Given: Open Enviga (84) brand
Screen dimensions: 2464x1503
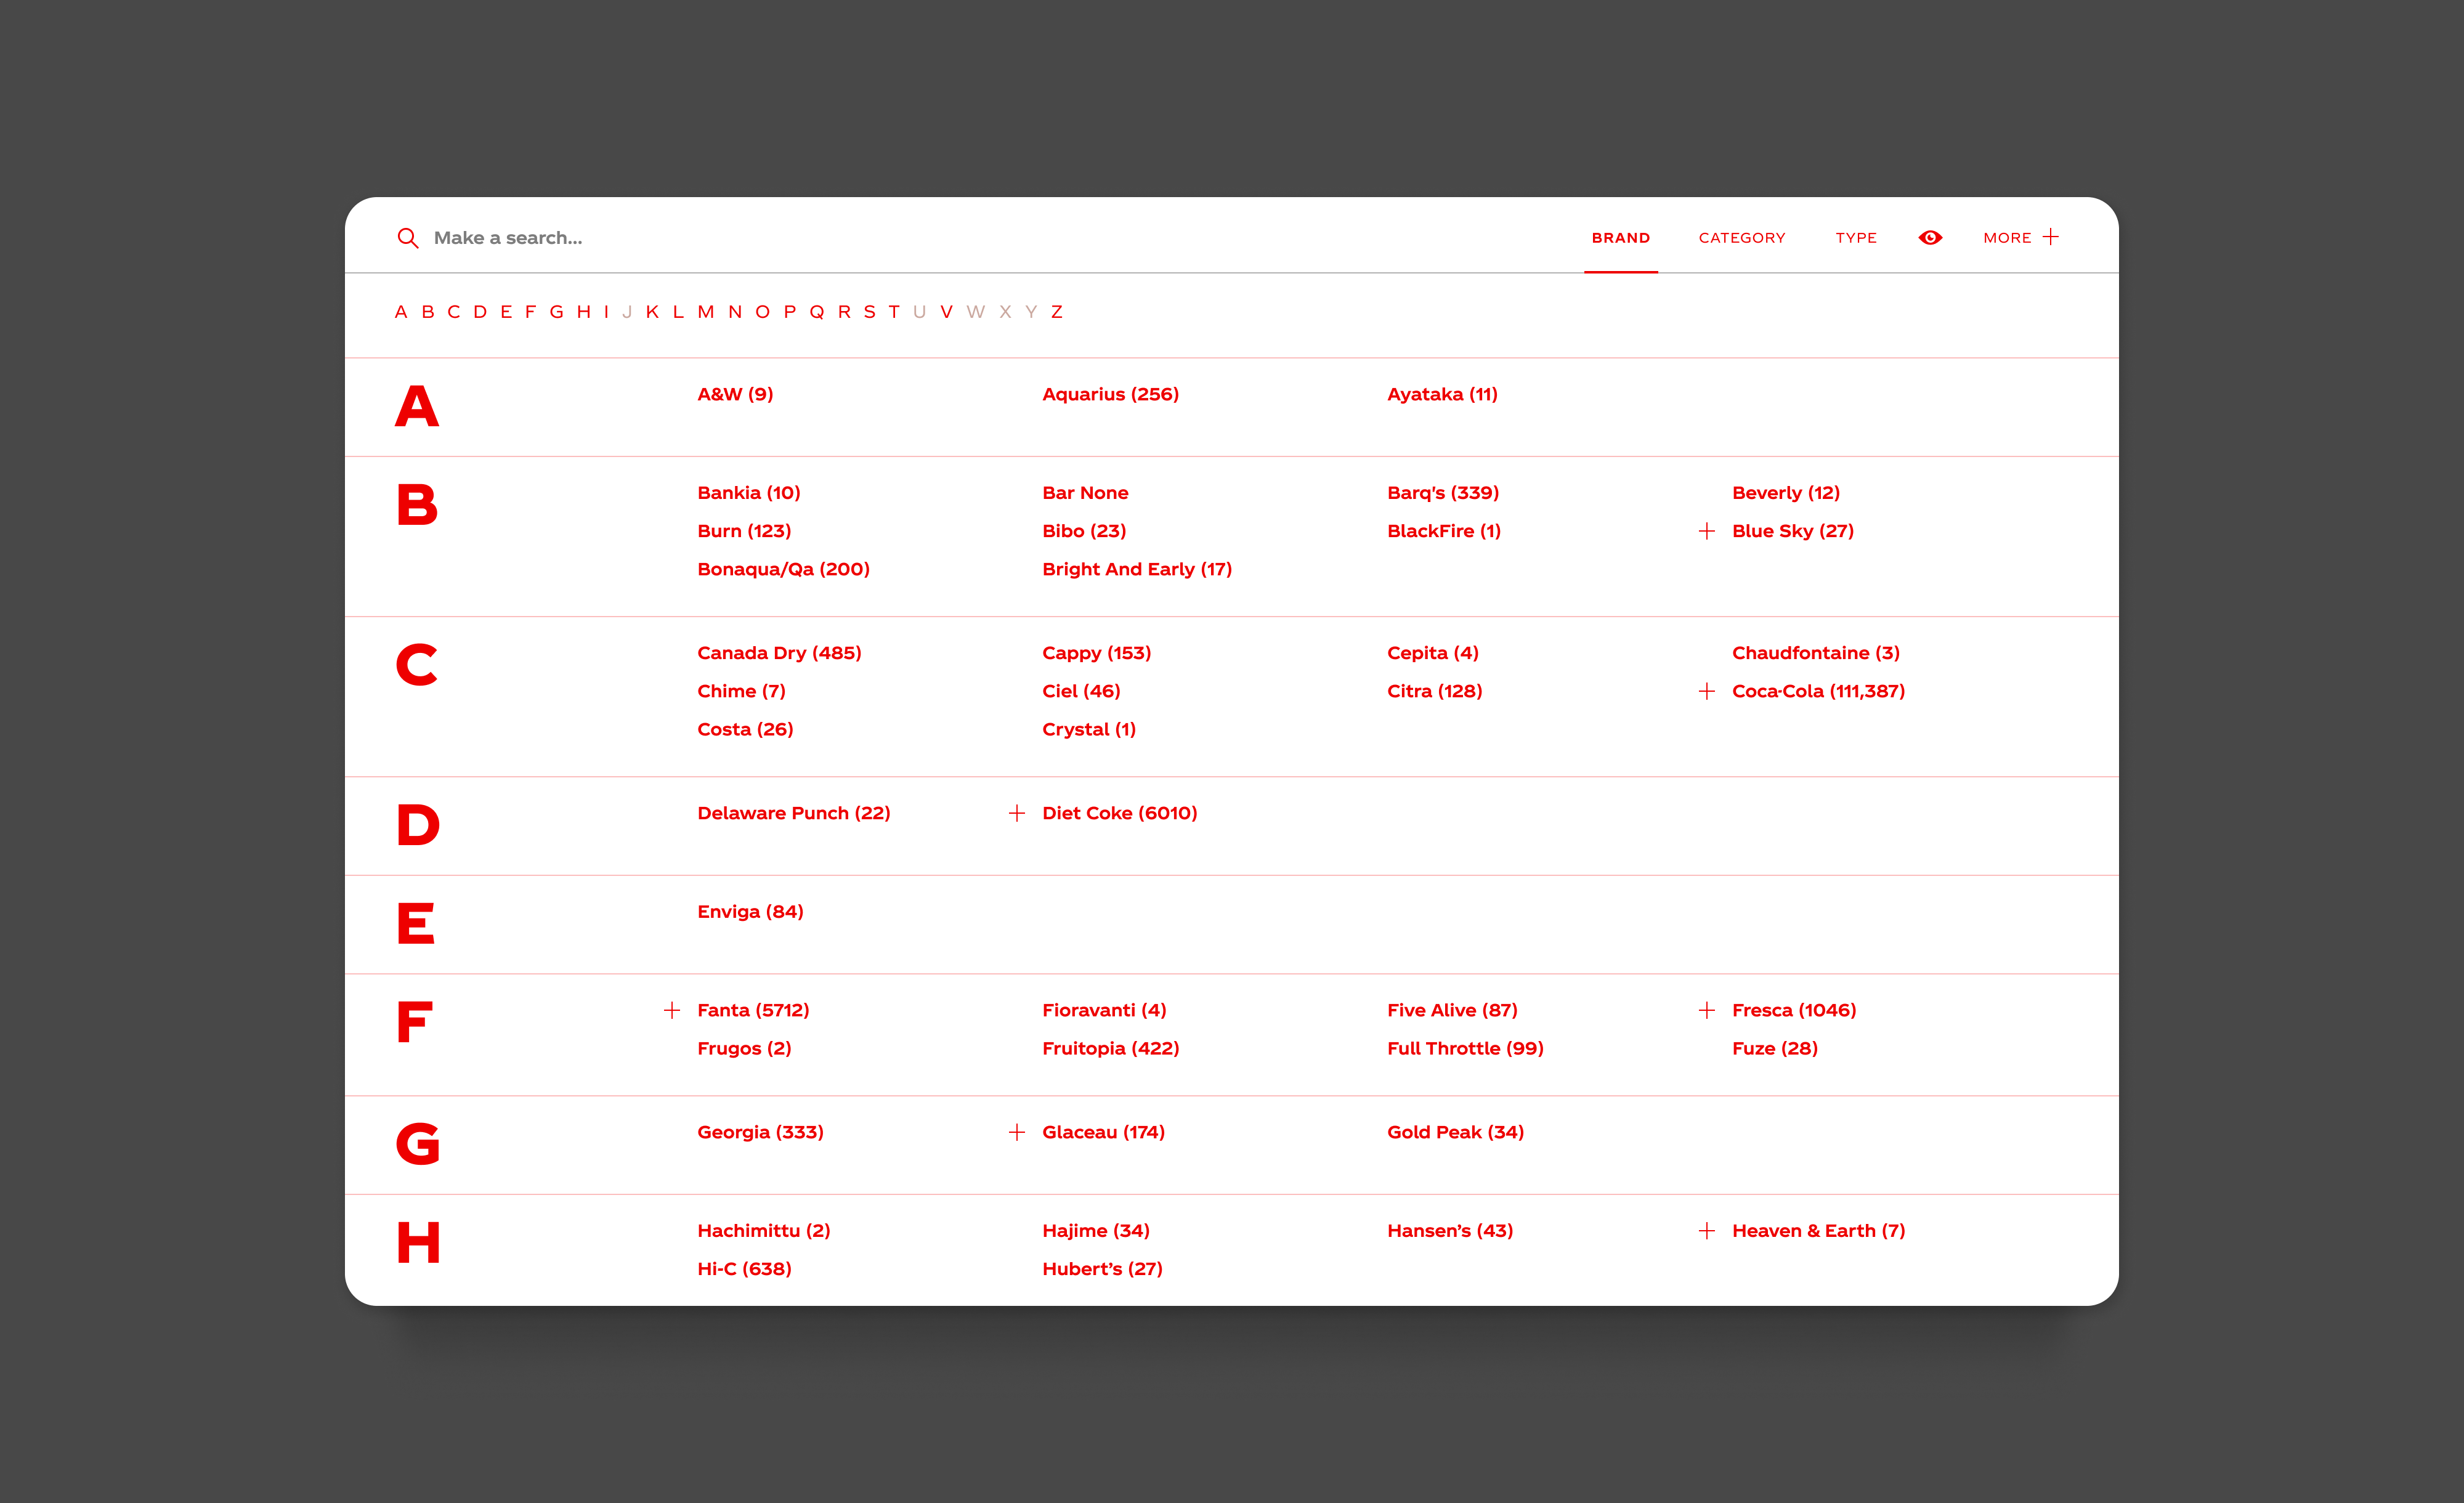Looking at the screenshot, I should (750, 912).
